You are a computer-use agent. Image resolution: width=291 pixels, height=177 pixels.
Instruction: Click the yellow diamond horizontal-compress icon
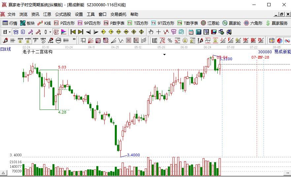(126, 32)
